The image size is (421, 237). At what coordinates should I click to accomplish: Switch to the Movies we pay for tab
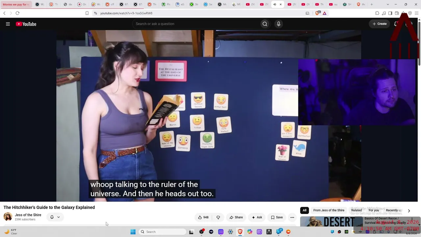[16, 4]
